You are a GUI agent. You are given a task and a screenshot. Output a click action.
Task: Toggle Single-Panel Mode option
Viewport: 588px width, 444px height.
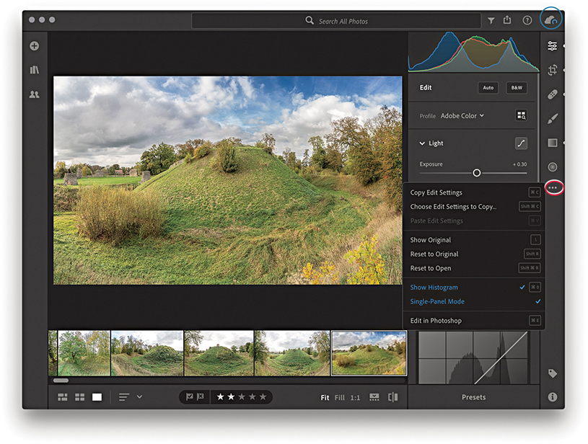pyautogui.click(x=437, y=301)
